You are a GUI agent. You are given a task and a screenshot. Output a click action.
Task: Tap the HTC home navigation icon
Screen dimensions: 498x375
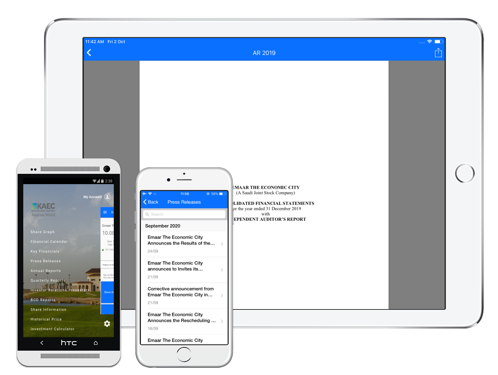coord(96,342)
